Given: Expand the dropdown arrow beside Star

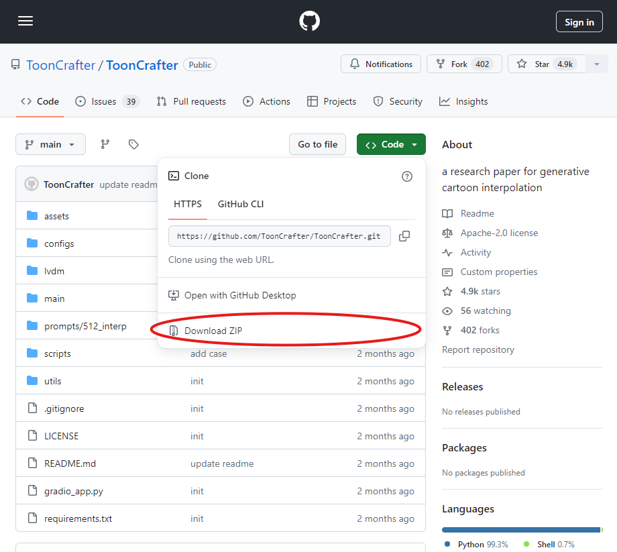Looking at the screenshot, I should [x=597, y=64].
